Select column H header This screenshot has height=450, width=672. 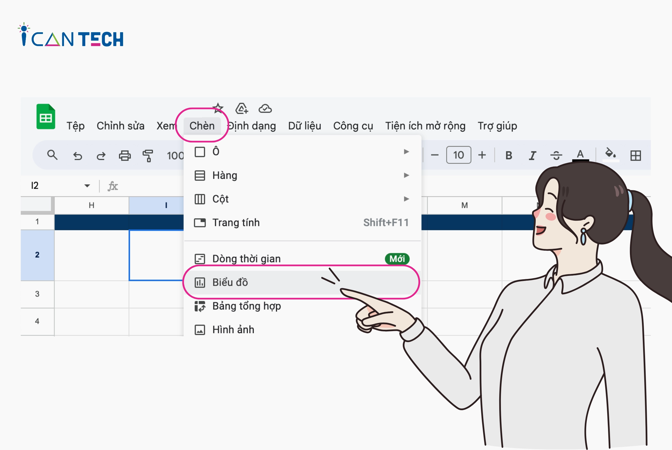coord(91,205)
